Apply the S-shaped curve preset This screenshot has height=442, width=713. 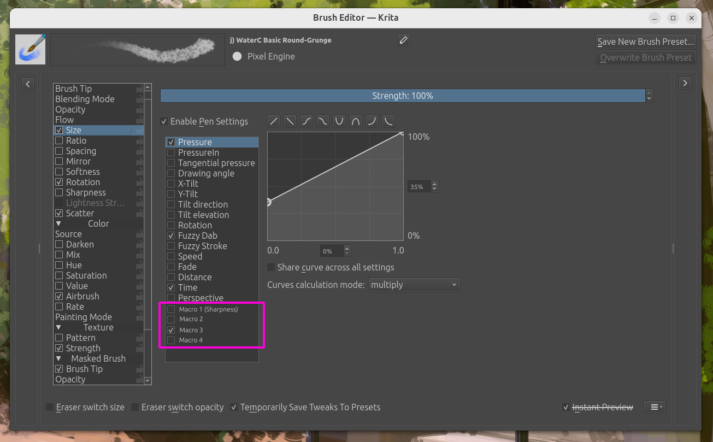click(x=307, y=121)
